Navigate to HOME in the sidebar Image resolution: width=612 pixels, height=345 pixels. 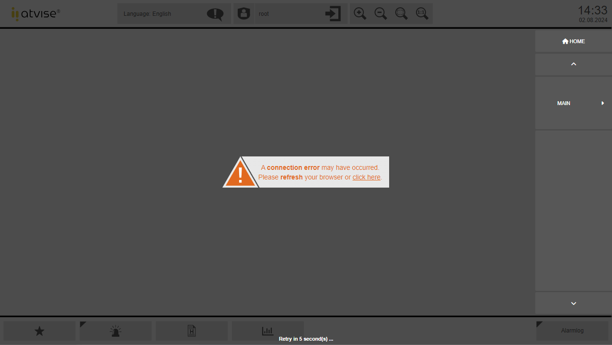[573, 41]
